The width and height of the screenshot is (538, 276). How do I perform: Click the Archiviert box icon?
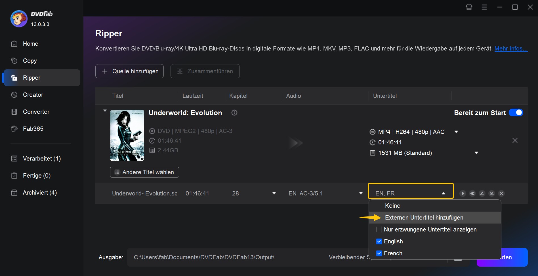tap(14, 193)
